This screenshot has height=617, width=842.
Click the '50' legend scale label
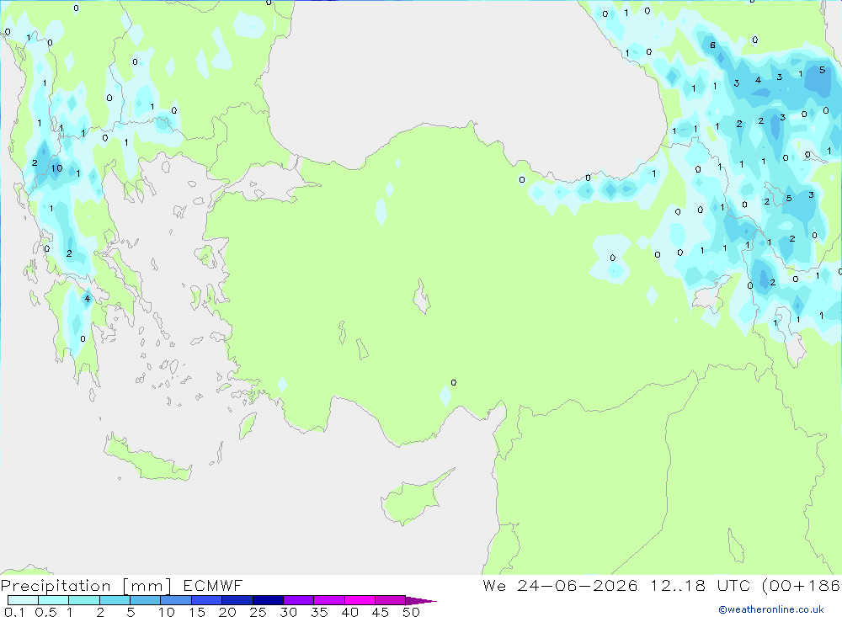tap(412, 612)
